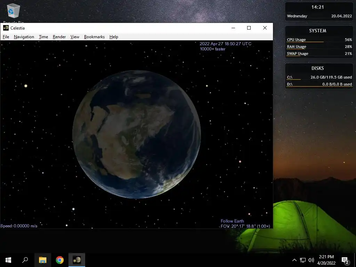This screenshot has width=356, height=267.
Task: Launch Google Chrome from the taskbar
Action: pos(60,260)
